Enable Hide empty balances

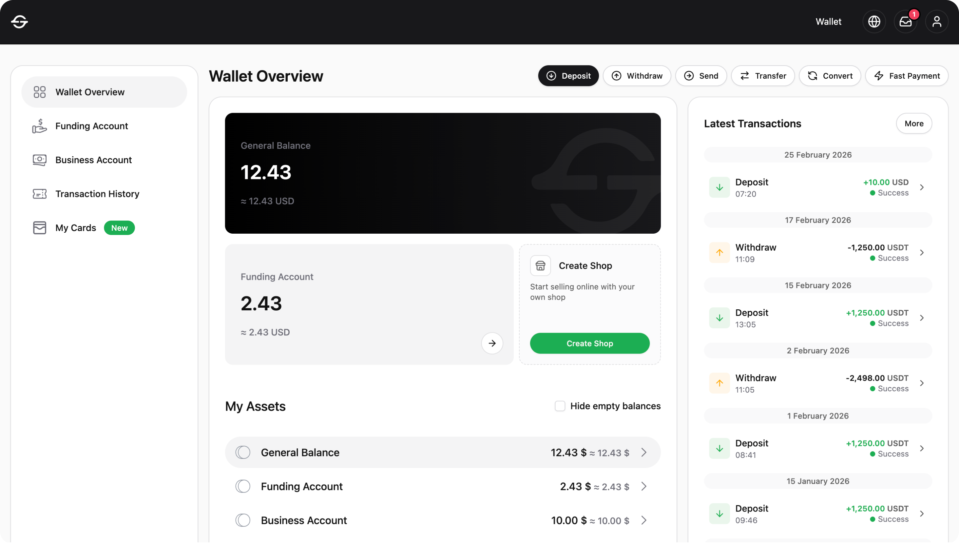pyautogui.click(x=560, y=406)
